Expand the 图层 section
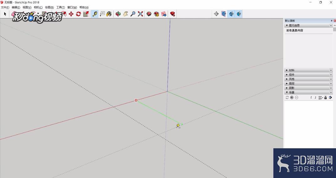This screenshot has height=178, width=336. (x=287, y=84)
